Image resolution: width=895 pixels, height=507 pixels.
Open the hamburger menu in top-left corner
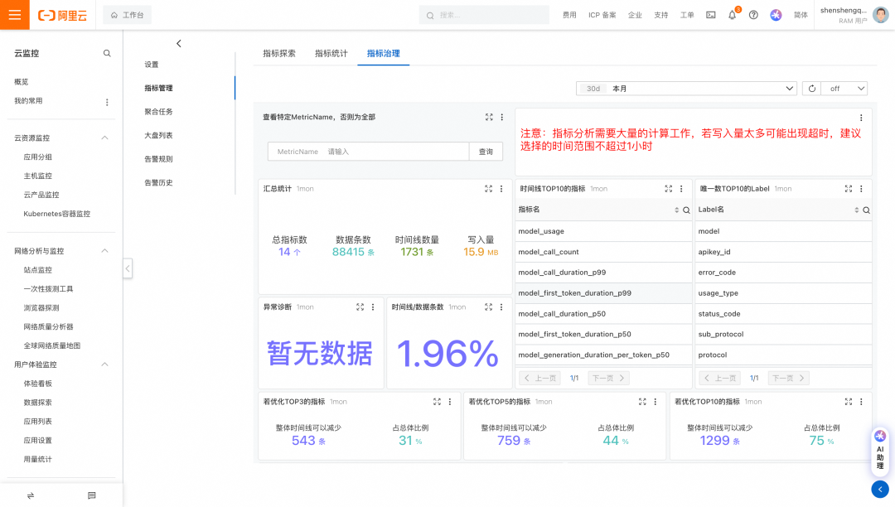click(x=14, y=15)
